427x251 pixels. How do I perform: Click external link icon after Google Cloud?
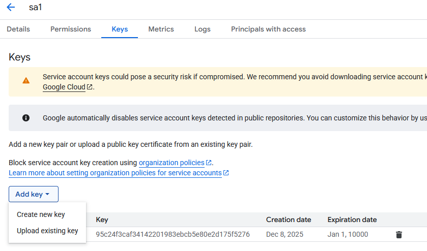[90, 87]
